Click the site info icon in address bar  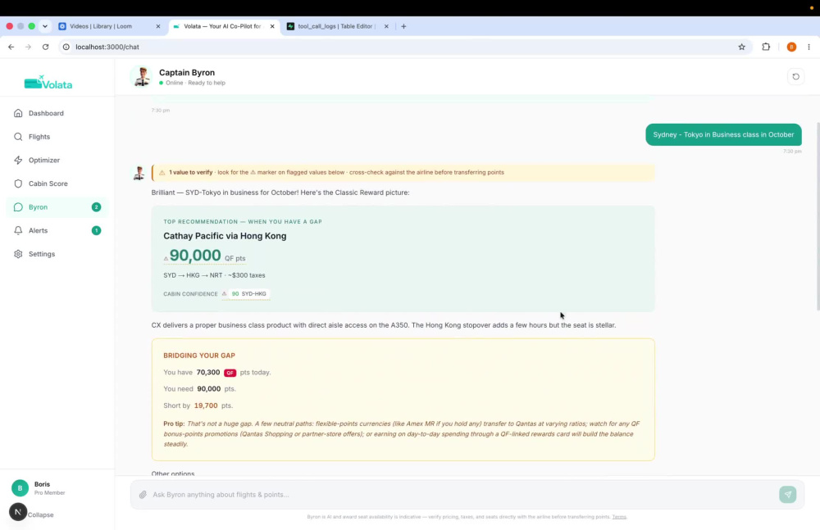coord(66,47)
